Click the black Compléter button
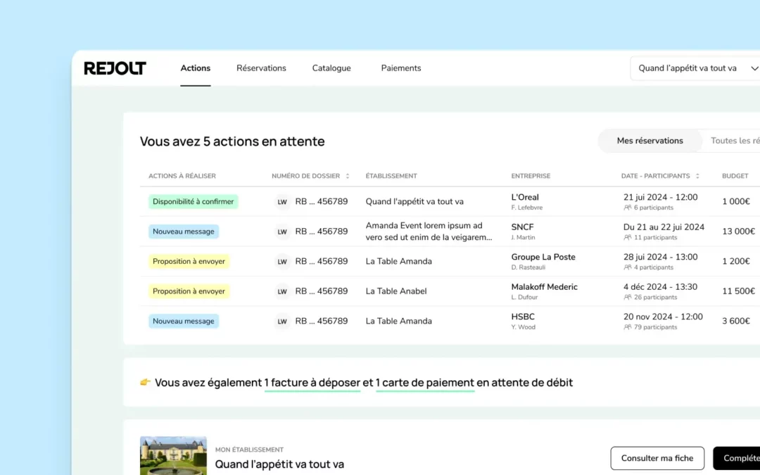Viewport: 760px width, 475px height. (737, 459)
